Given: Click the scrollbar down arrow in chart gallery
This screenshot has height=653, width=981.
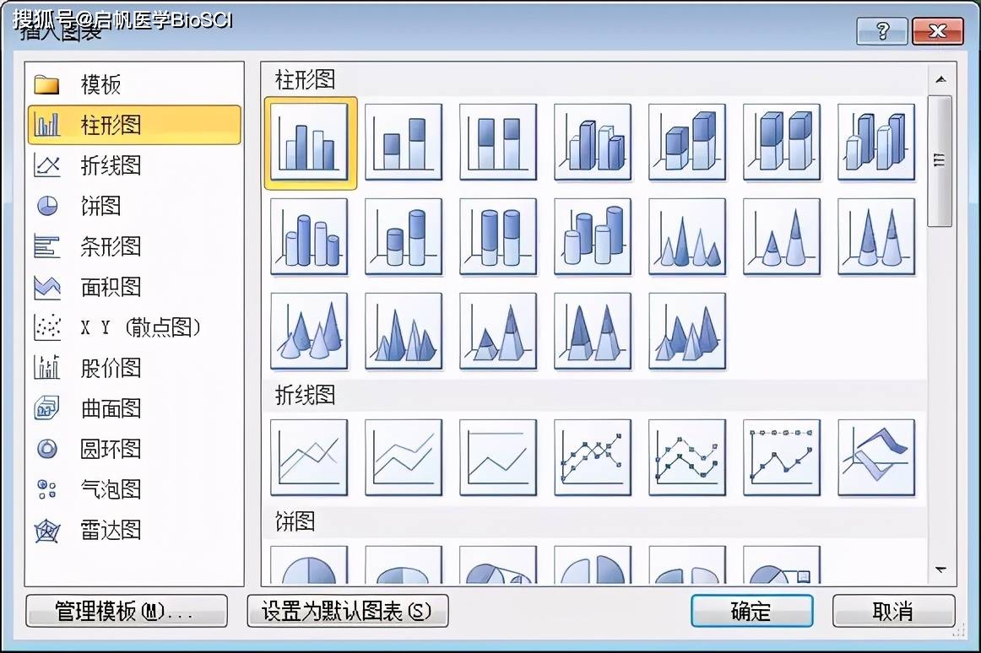Looking at the screenshot, I should coord(940,570).
